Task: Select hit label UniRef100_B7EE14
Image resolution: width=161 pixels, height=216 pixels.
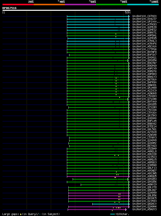Action: click(144, 126)
